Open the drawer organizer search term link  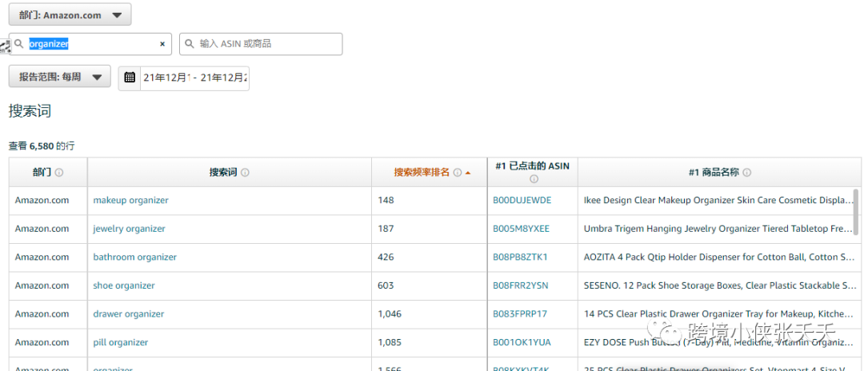pyautogui.click(x=128, y=314)
